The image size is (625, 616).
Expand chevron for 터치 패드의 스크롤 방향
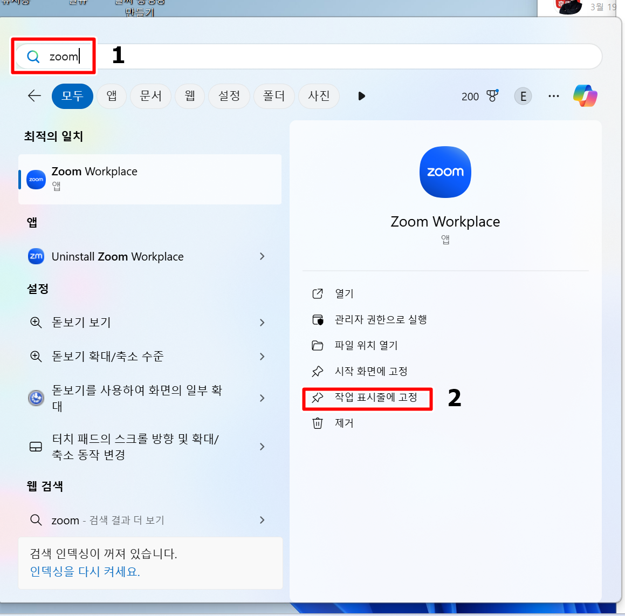tap(262, 447)
